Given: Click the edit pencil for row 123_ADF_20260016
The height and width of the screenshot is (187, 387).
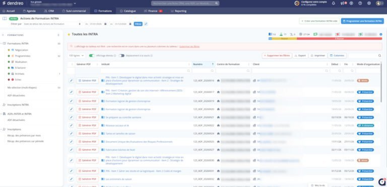Looking at the screenshot, I should point(71,80).
